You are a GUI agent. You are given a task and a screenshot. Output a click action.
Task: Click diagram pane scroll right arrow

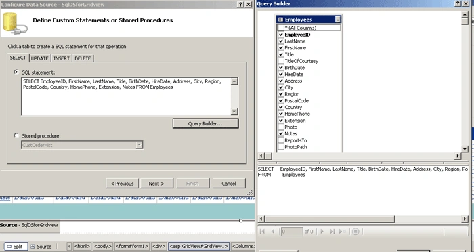tap(458, 156)
